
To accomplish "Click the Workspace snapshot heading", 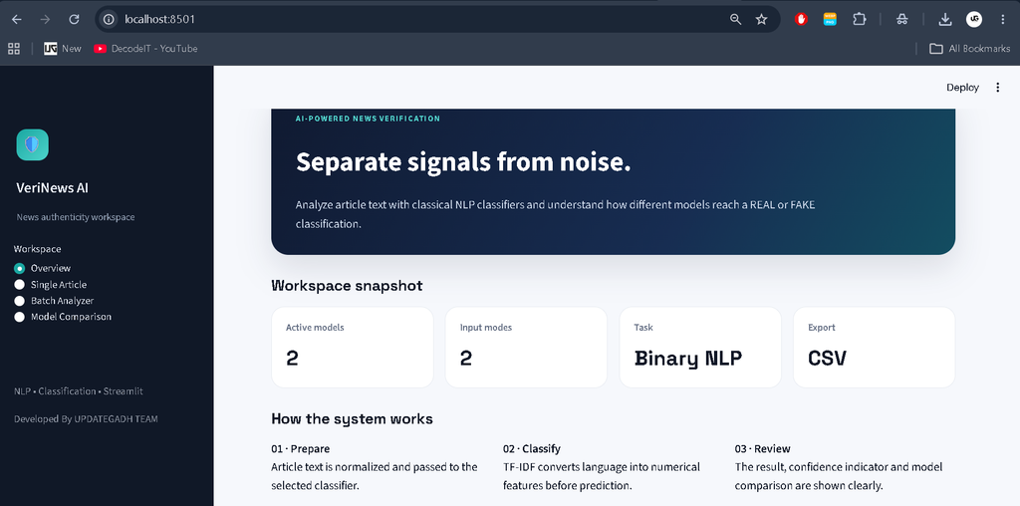I will (347, 286).
